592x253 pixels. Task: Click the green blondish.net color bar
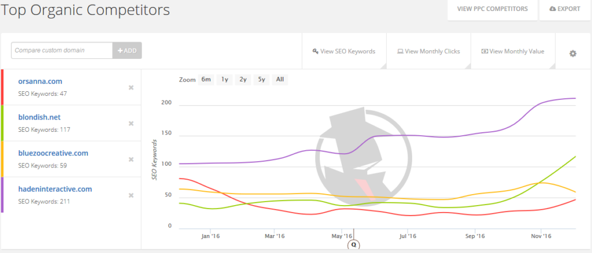click(x=2, y=123)
